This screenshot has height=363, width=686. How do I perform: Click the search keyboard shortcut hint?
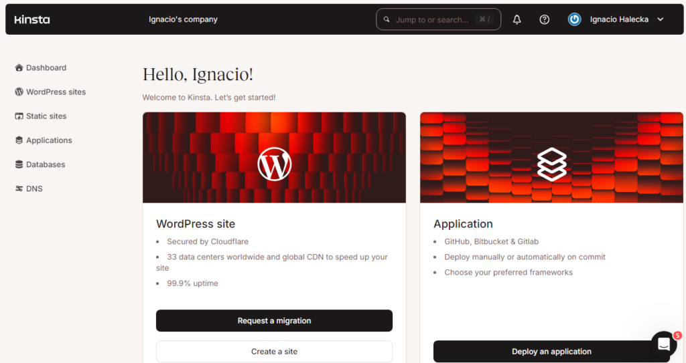pos(484,19)
